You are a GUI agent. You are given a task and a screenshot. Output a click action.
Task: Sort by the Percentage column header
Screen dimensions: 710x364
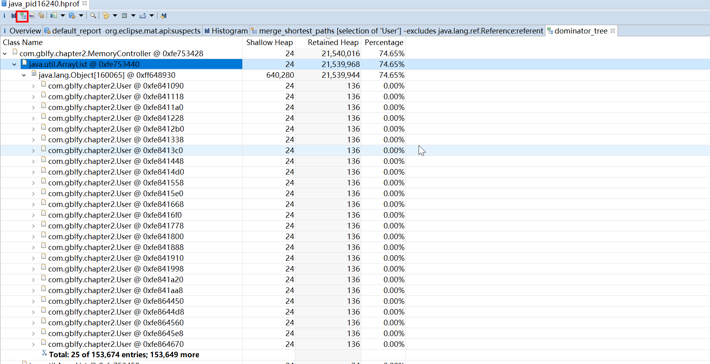pyautogui.click(x=384, y=42)
